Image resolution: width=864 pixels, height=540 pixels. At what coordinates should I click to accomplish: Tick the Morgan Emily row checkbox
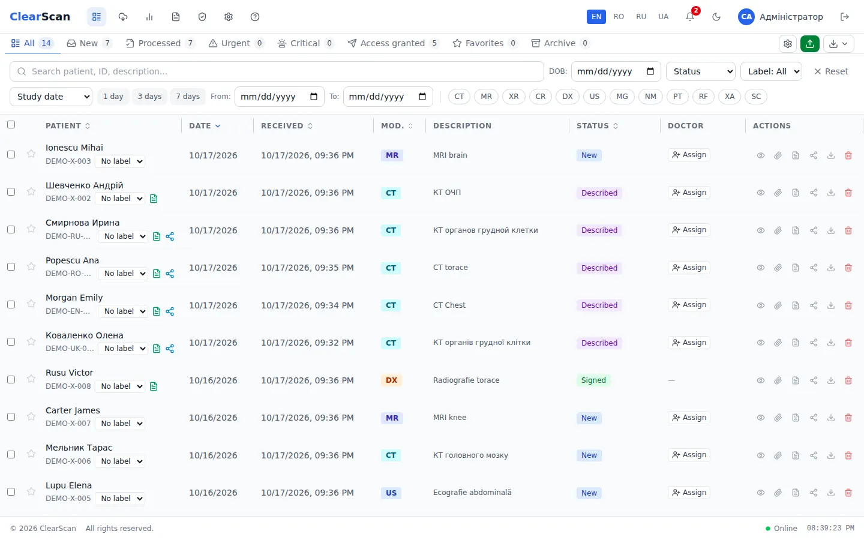coord(11,304)
